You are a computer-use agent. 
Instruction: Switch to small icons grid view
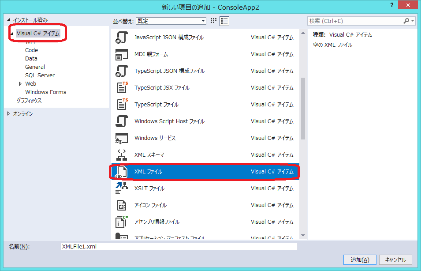click(213, 21)
